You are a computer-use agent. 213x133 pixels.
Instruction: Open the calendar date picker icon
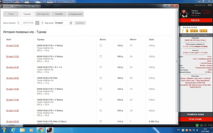coord(37,23)
